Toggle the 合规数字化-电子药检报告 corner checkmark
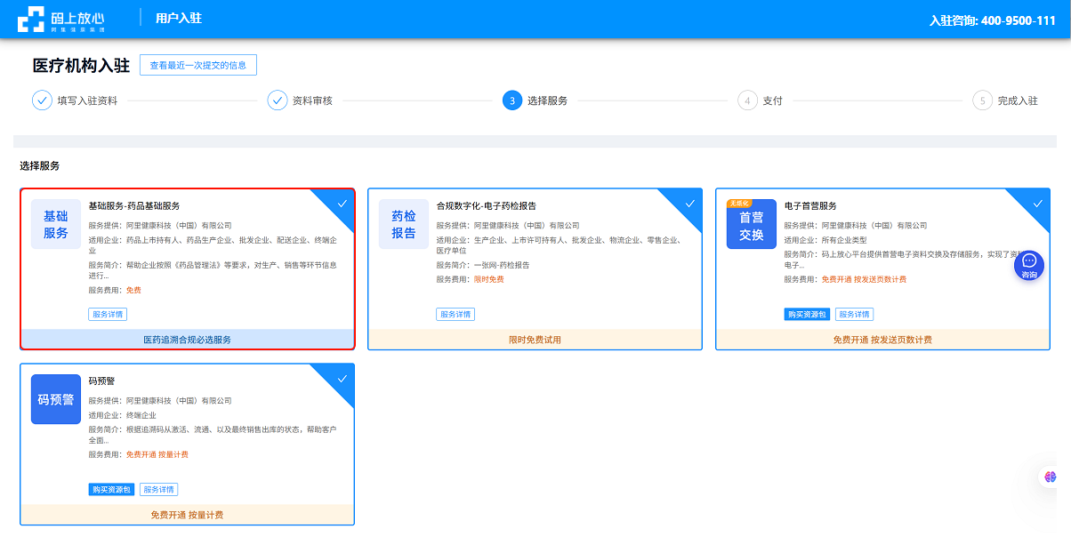The width and height of the screenshot is (1071, 545). (690, 203)
